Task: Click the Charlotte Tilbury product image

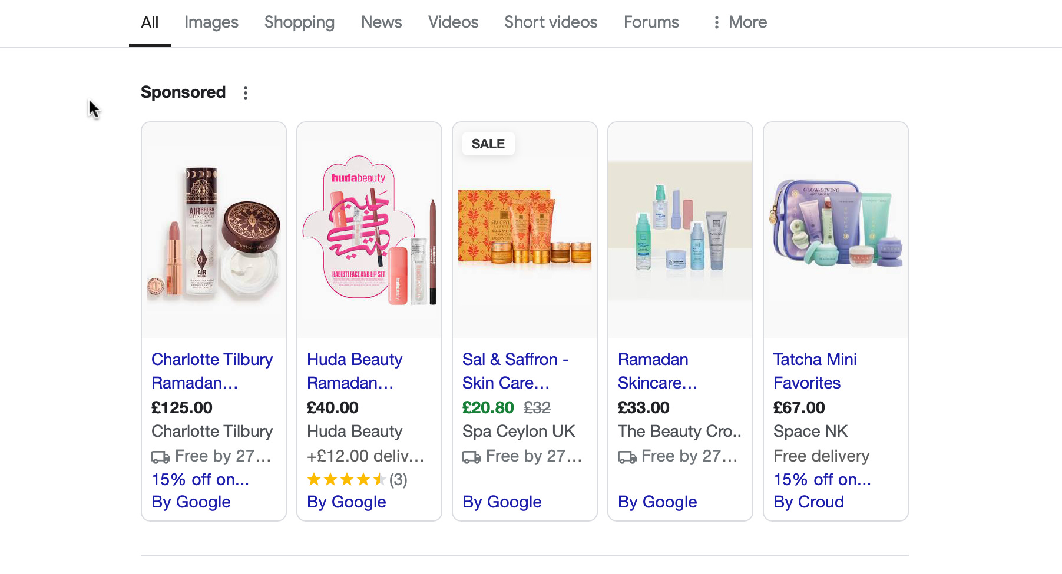Action: 214,231
